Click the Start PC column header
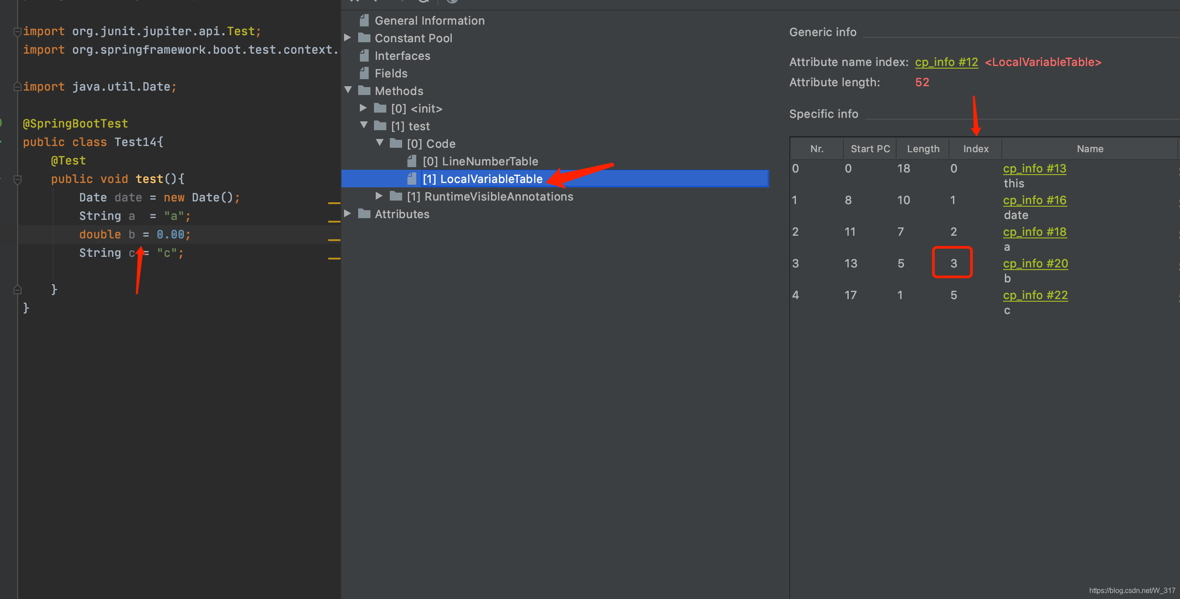This screenshot has width=1180, height=599. 870,149
